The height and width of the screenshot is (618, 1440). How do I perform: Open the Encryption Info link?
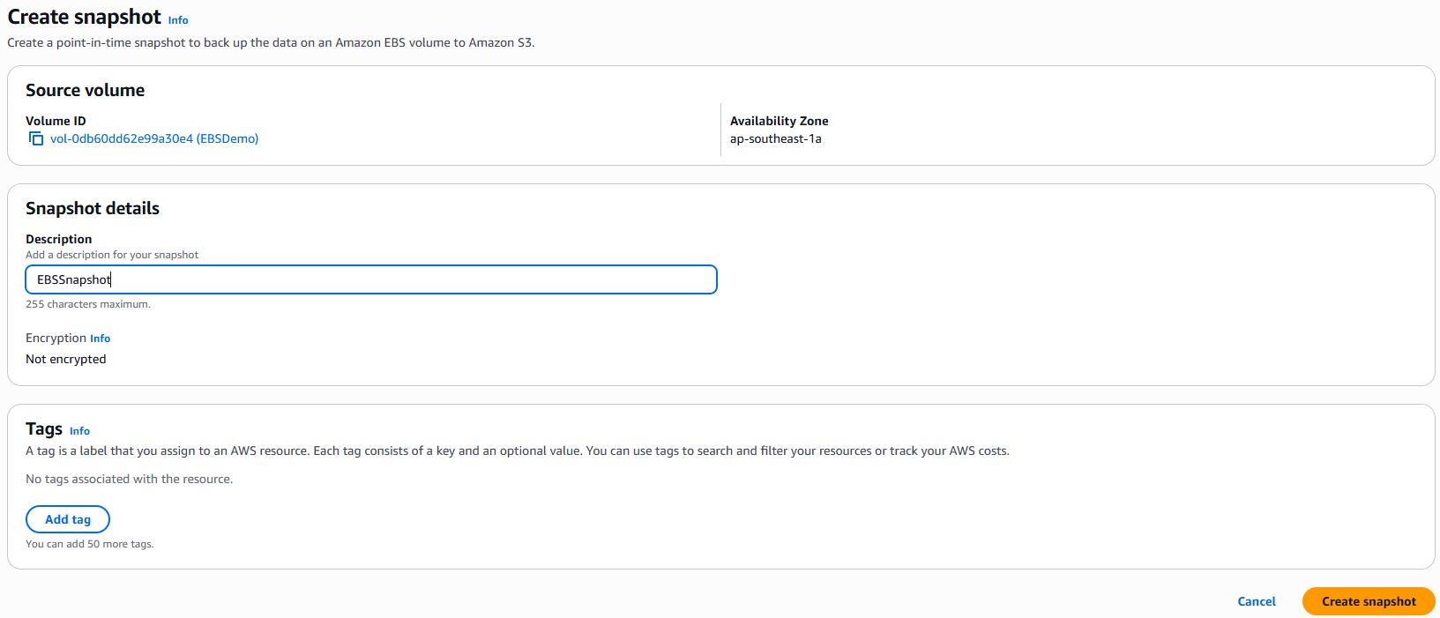point(100,339)
